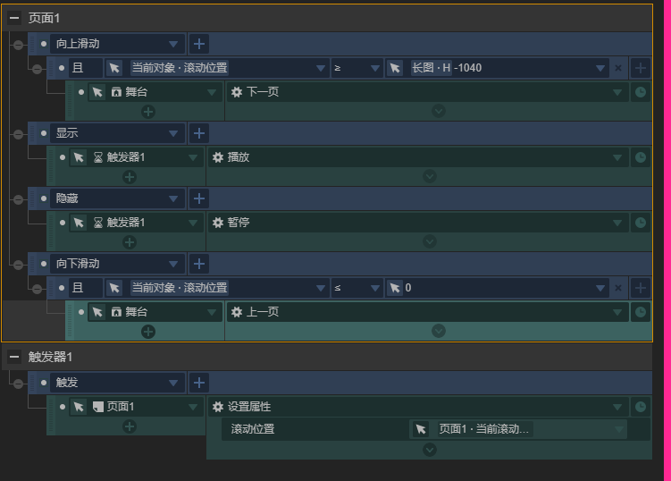Set delay timer for 设置属性 action
The width and height of the screenshot is (671, 481).
[x=641, y=407]
